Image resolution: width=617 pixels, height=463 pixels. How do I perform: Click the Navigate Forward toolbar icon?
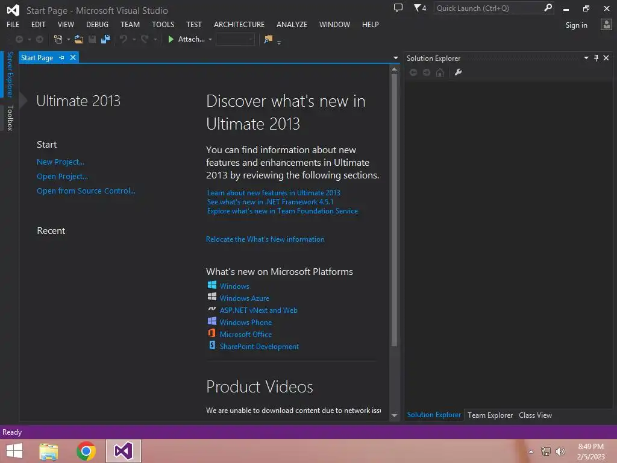pos(40,39)
